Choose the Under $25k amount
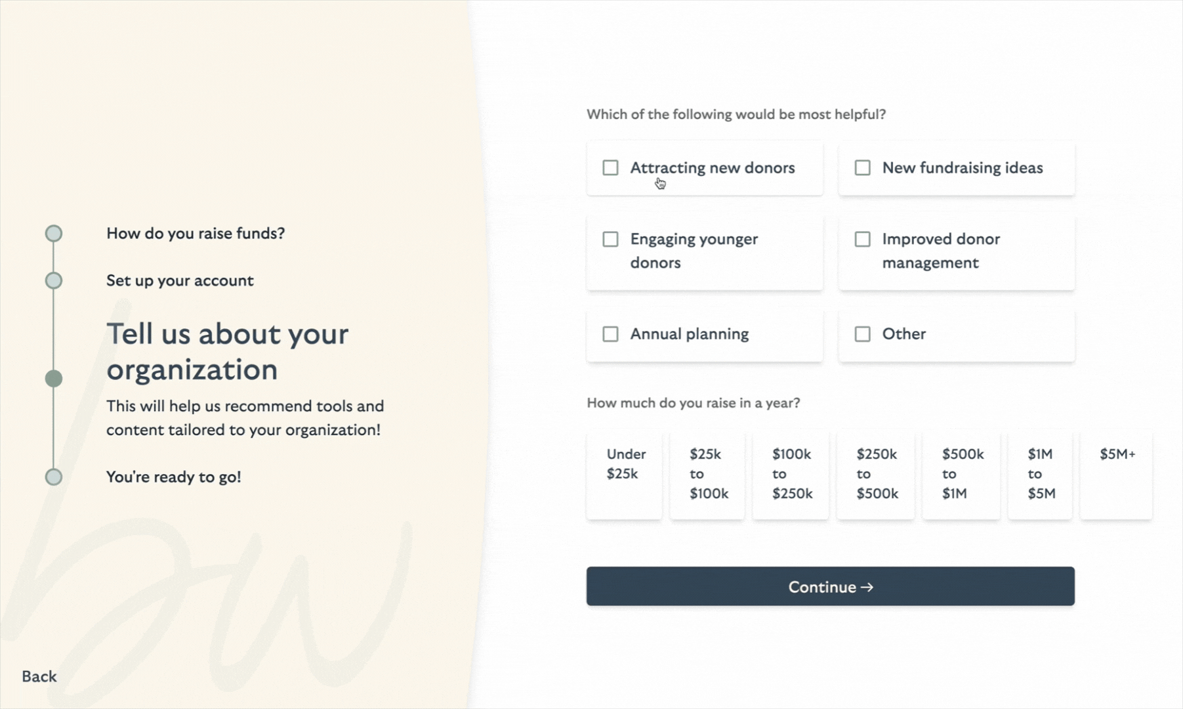 625,474
